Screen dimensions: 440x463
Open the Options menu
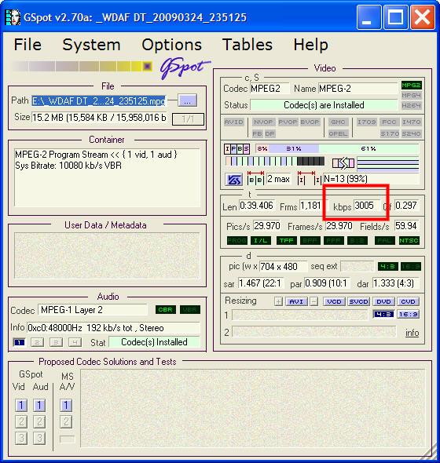tap(172, 45)
